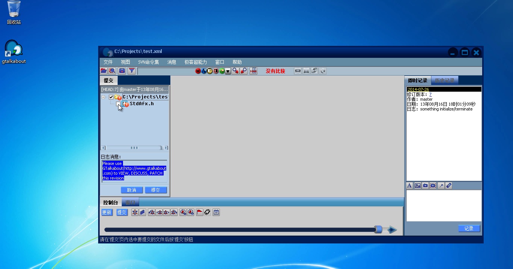Click the yellow round icon in toolbar
513x269 pixels.
click(210, 71)
